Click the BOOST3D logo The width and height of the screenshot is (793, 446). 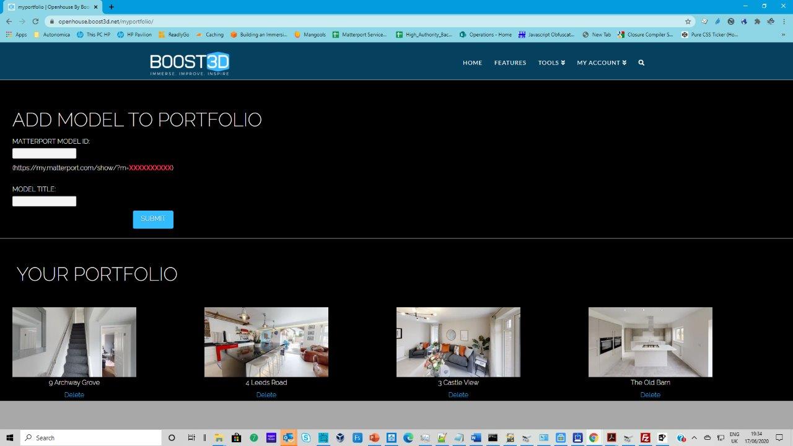(x=190, y=64)
